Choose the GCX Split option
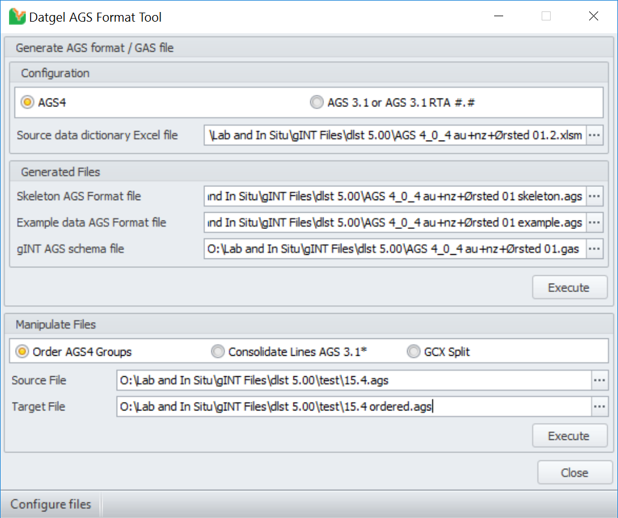This screenshot has width=618, height=518. (414, 352)
